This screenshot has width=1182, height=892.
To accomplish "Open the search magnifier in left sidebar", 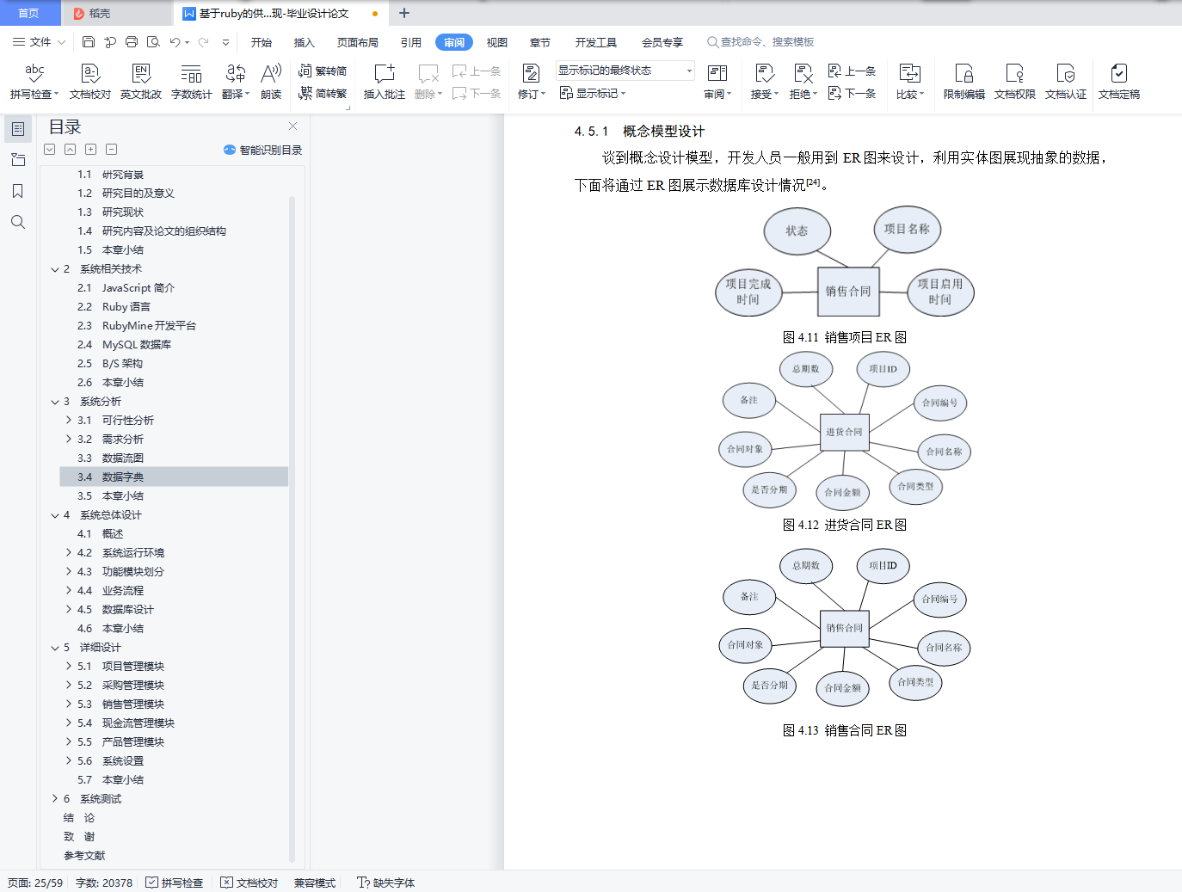I will pyautogui.click(x=17, y=222).
